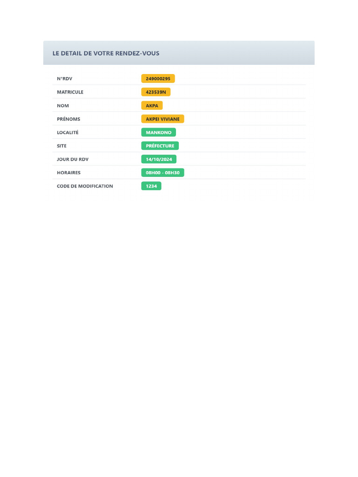The image size is (358, 477).
Task: Click the MATRICULE label
Action: click(x=70, y=92)
